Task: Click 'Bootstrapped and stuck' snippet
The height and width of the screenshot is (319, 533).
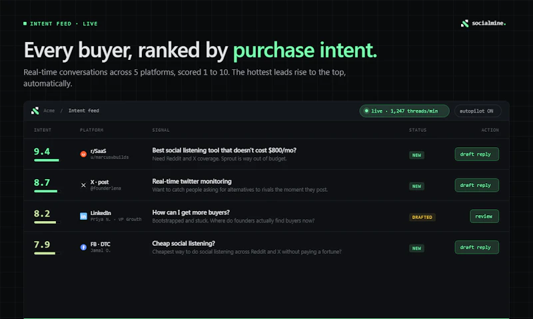Action: (x=233, y=221)
